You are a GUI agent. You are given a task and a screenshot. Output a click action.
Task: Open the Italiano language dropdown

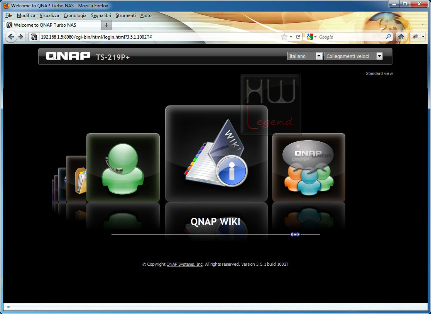point(305,56)
